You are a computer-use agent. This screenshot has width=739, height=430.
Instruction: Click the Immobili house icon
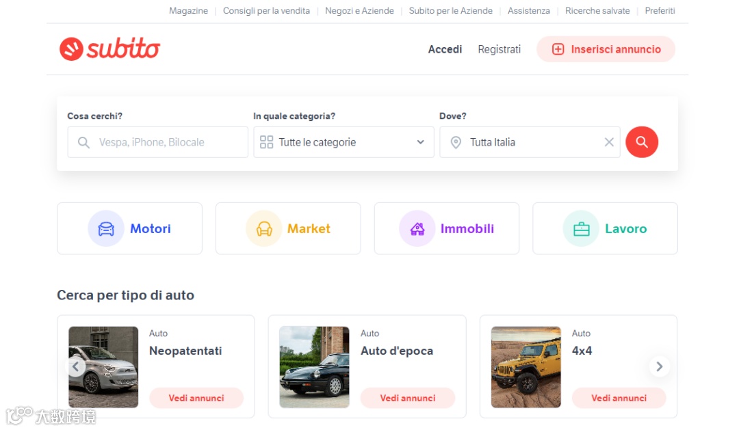pos(417,228)
